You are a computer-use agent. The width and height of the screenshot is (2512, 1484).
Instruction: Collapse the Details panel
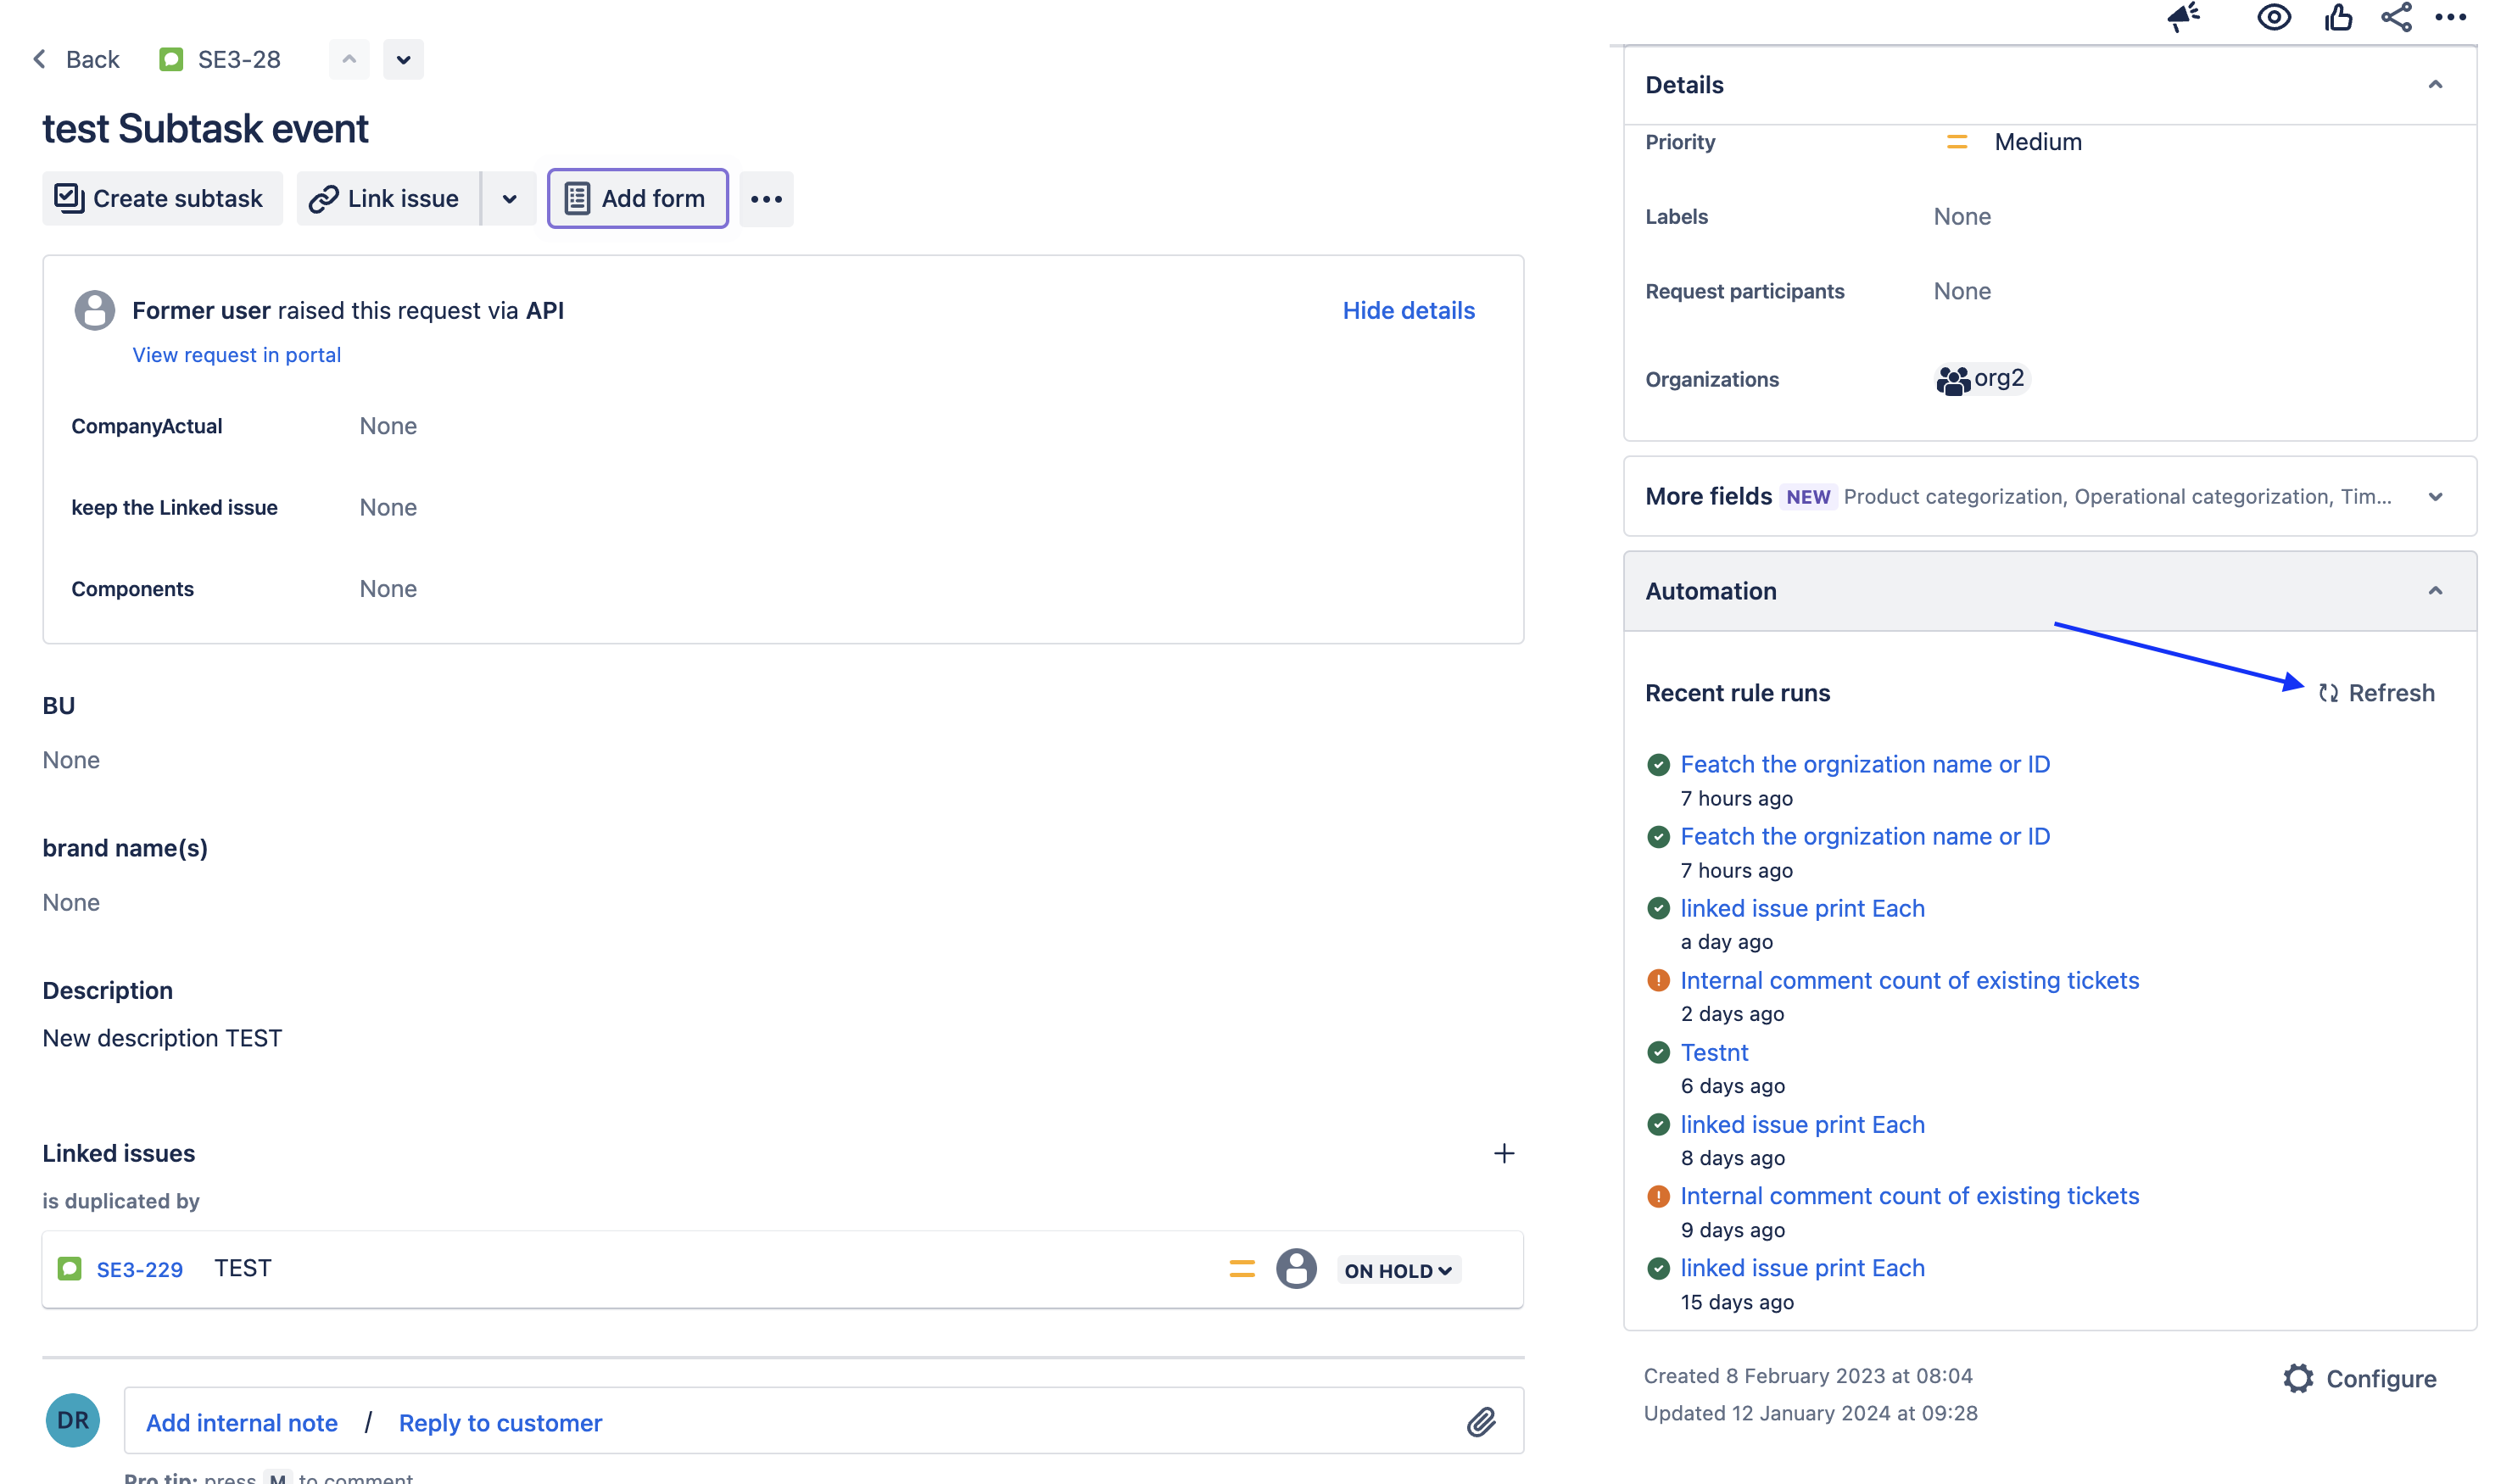click(x=2435, y=85)
